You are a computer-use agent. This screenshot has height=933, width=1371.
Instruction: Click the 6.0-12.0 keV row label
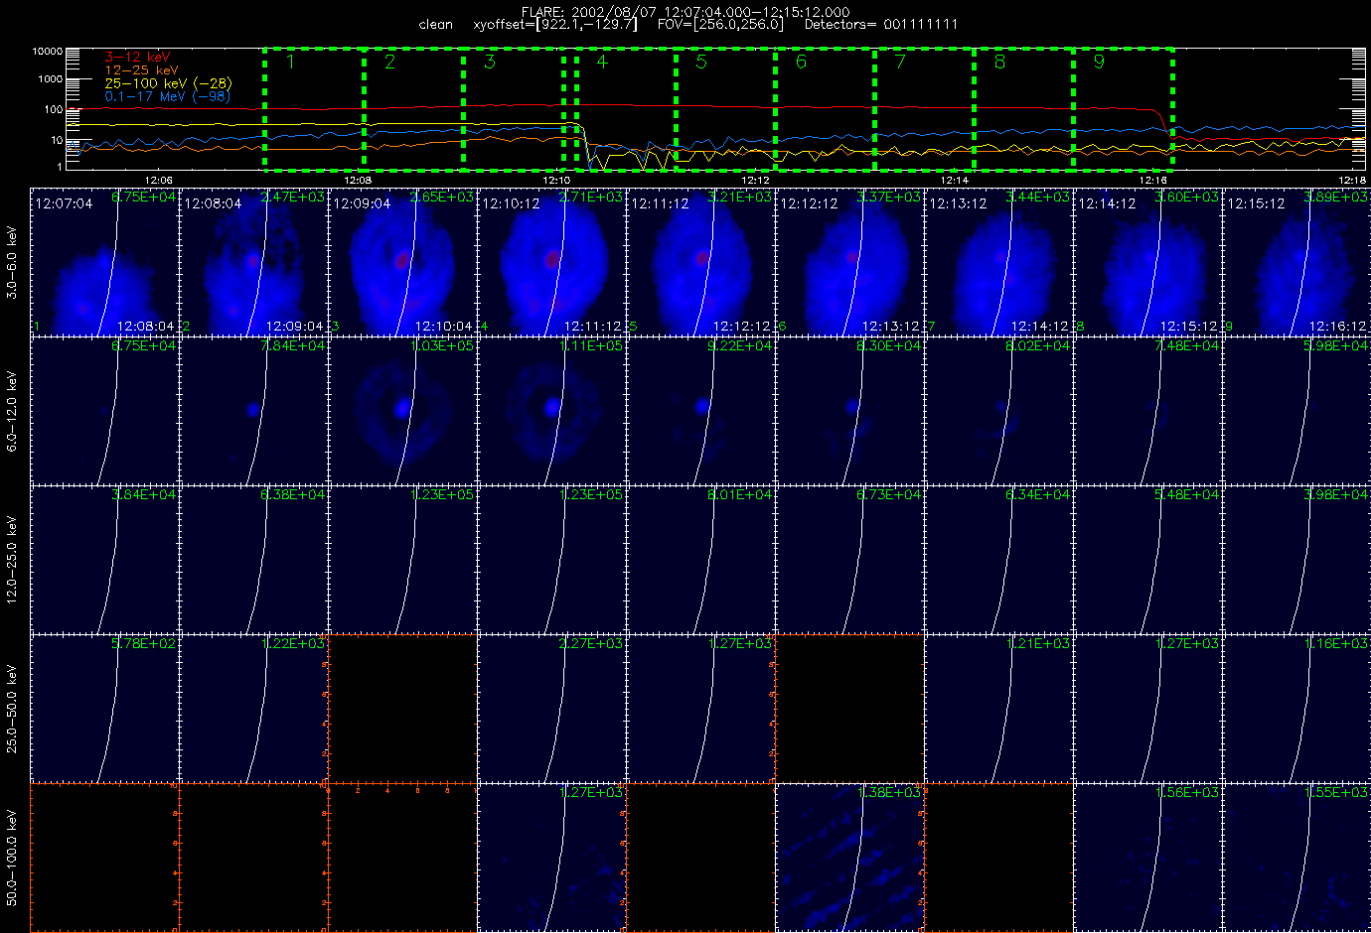pyautogui.click(x=12, y=411)
